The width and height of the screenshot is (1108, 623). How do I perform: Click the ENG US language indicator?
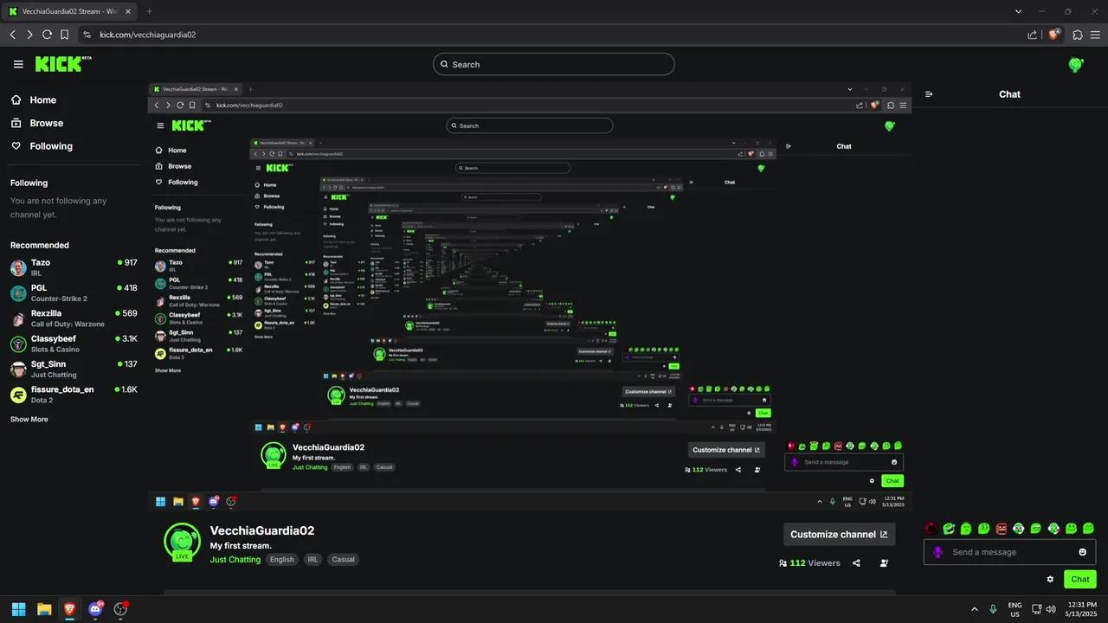(1015, 609)
